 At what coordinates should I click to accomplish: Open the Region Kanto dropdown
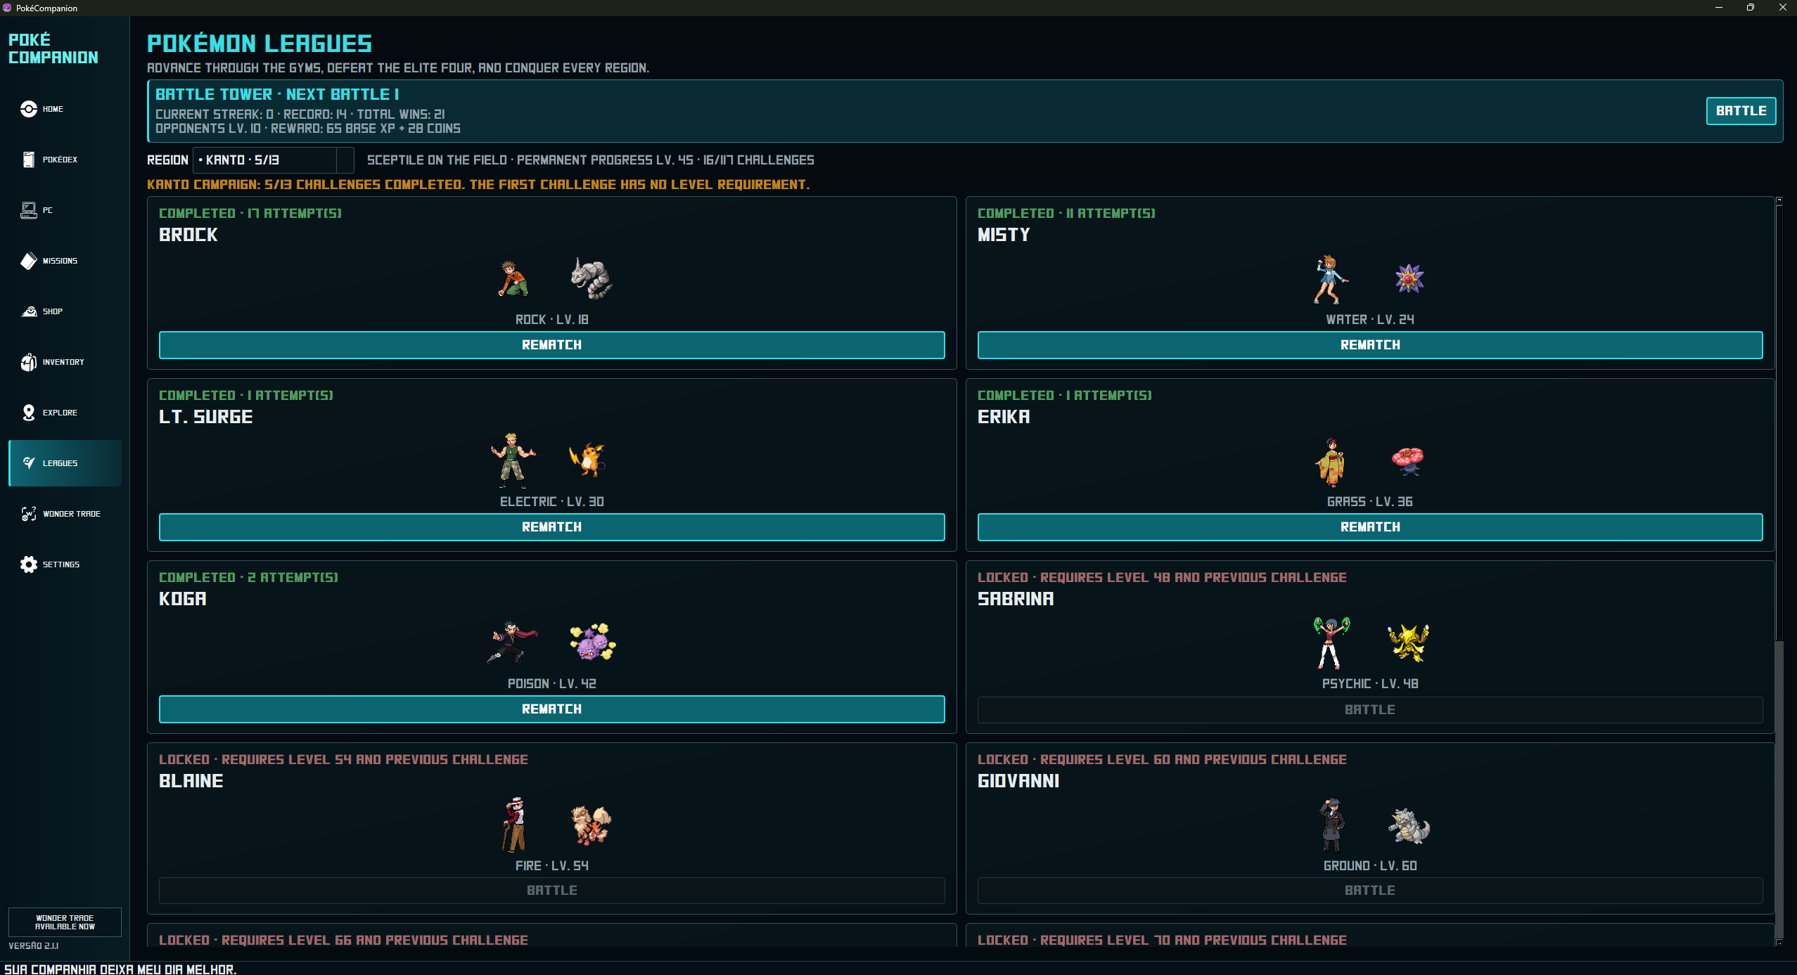click(274, 160)
